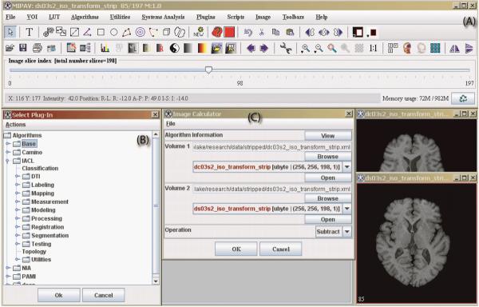Viewport: 479px width, 307px height.
Task: Select the protractor angle tool
Action: (87, 32)
